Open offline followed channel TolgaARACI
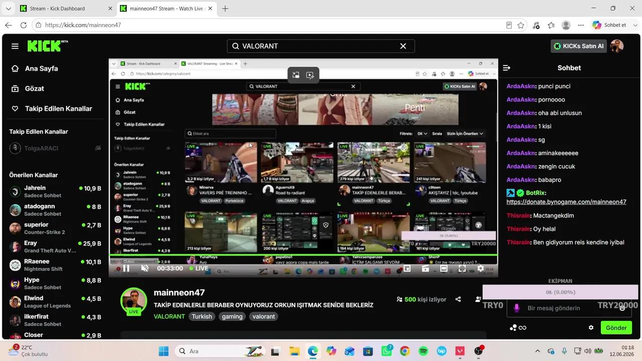 click(55, 148)
